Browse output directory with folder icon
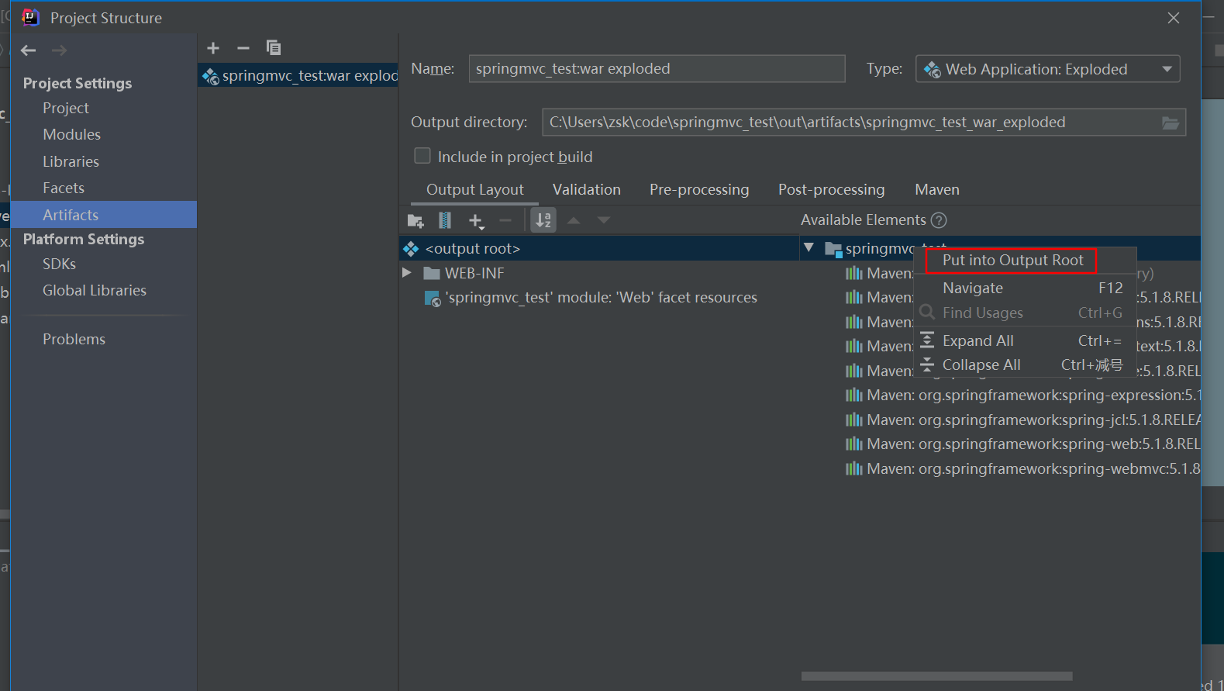1224x691 pixels. tap(1170, 123)
